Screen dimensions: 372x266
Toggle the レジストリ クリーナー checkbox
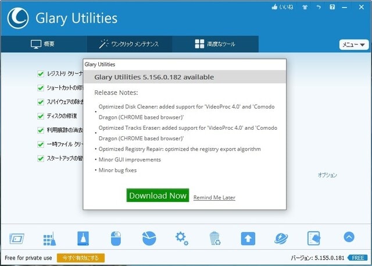pyautogui.click(x=41, y=74)
